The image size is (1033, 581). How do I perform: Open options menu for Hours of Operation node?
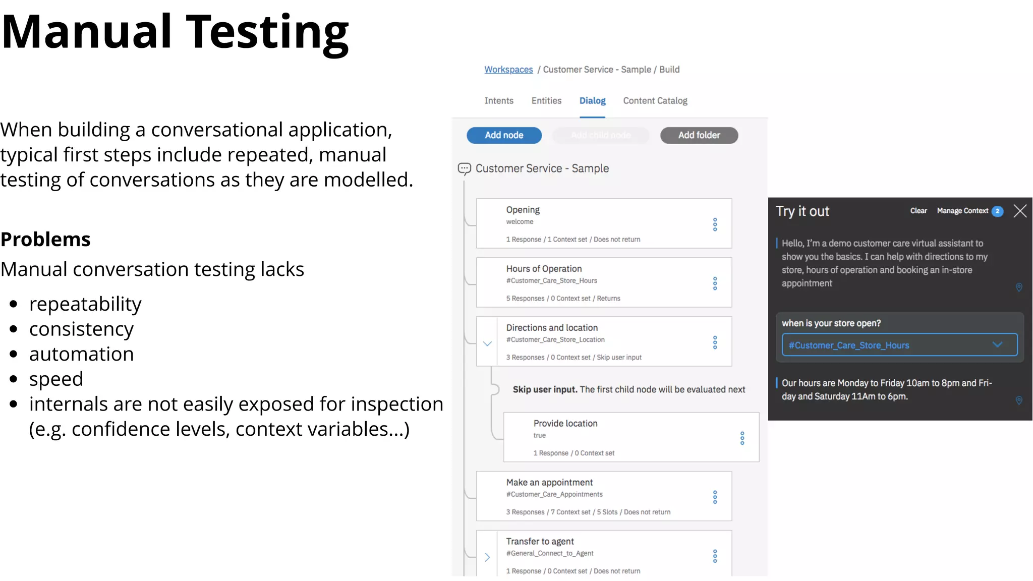click(715, 283)
